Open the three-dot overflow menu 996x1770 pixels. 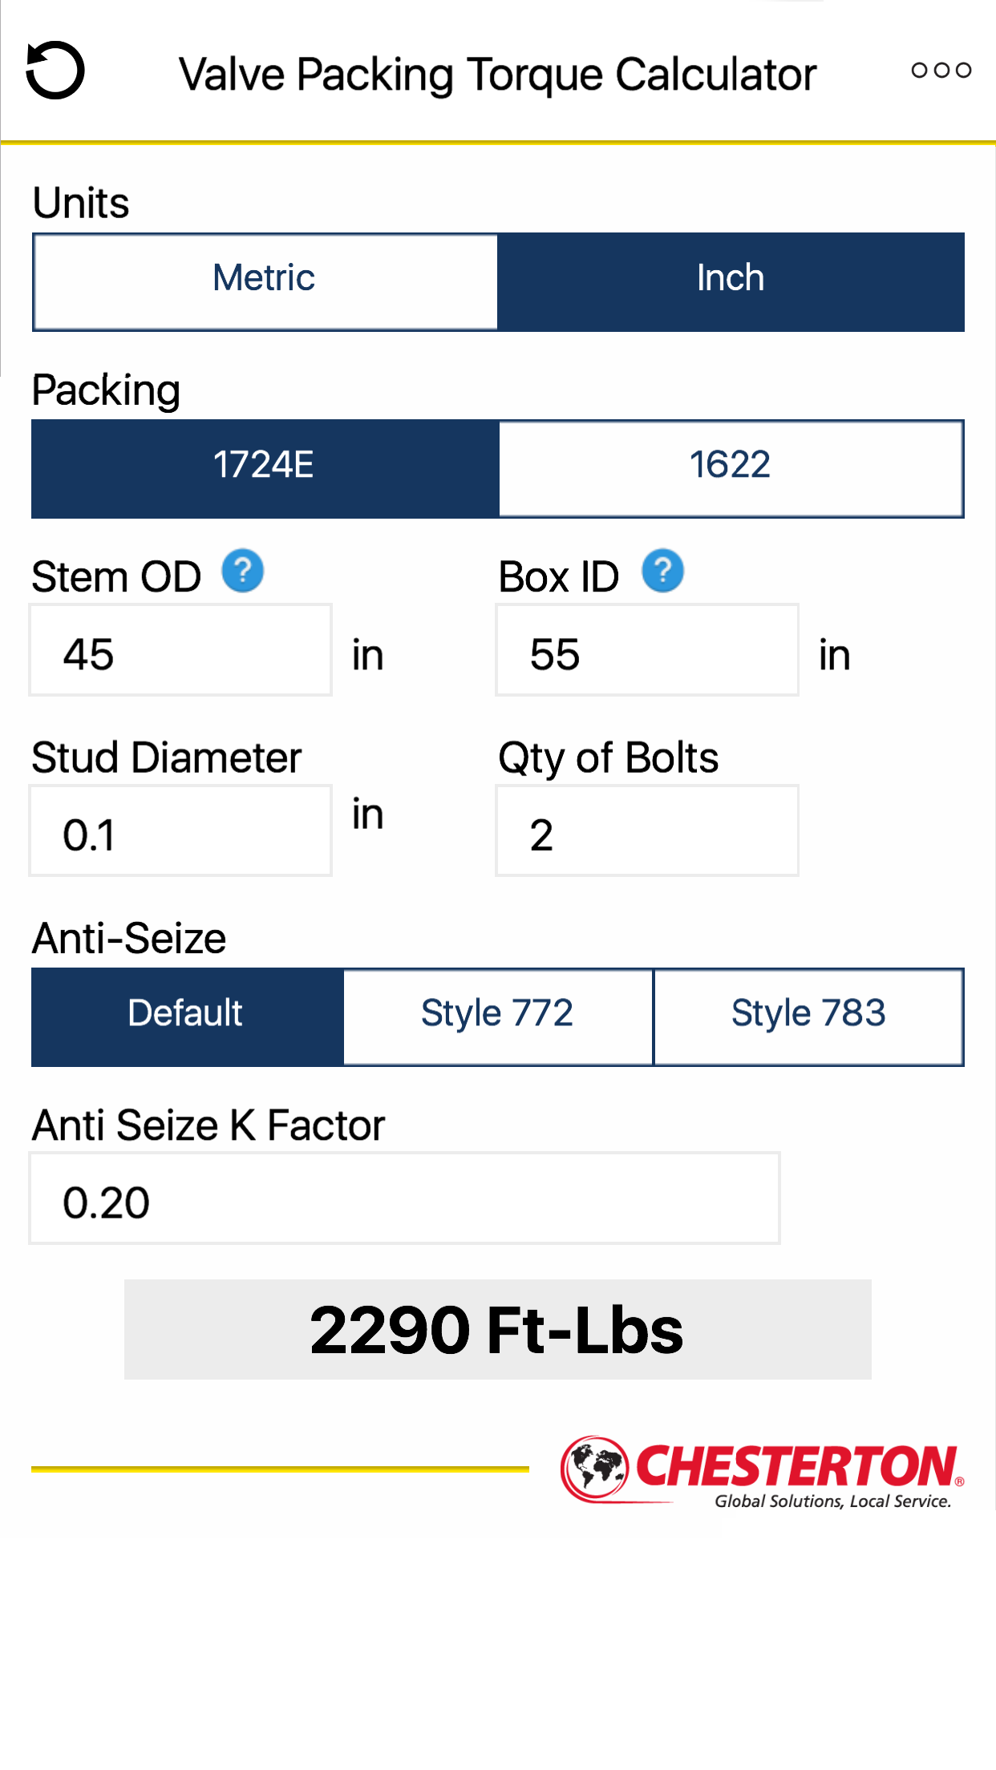[x=942, y=71]
